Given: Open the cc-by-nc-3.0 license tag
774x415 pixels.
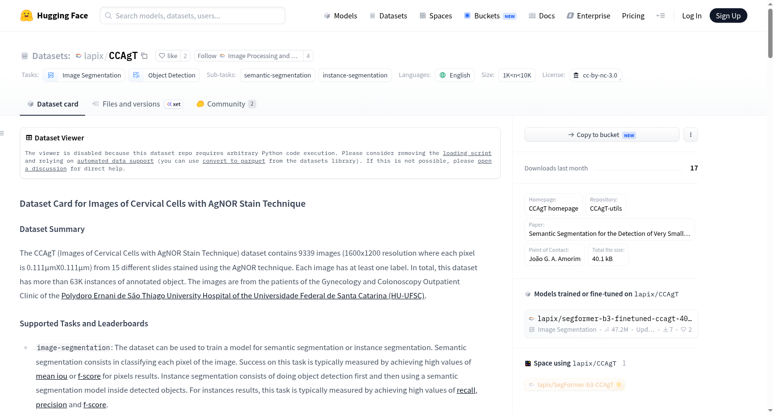Looking at the screenshot, I should (595, 75).
